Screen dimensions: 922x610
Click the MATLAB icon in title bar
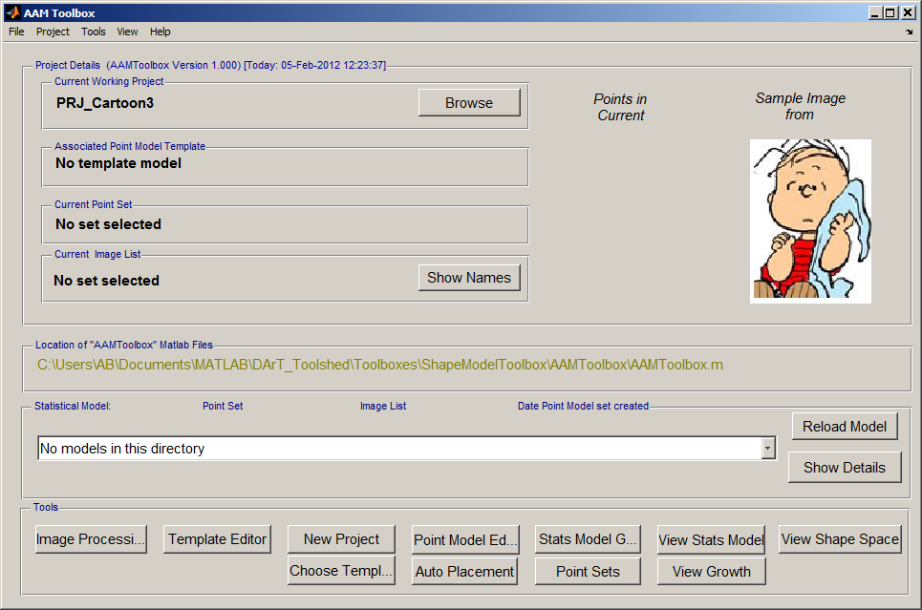[12, 12]
